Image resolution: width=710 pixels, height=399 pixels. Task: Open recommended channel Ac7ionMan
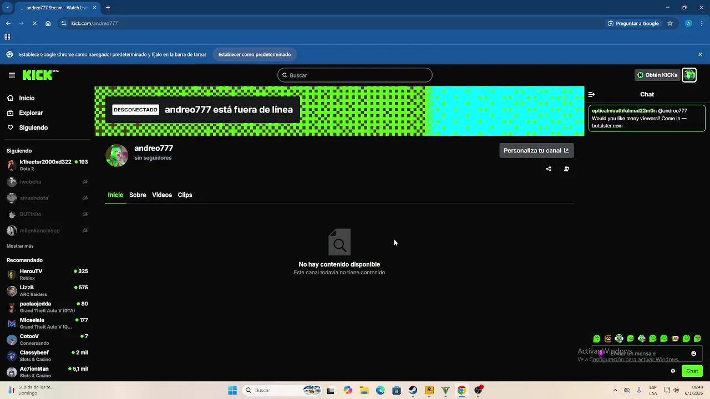[47, 372]
